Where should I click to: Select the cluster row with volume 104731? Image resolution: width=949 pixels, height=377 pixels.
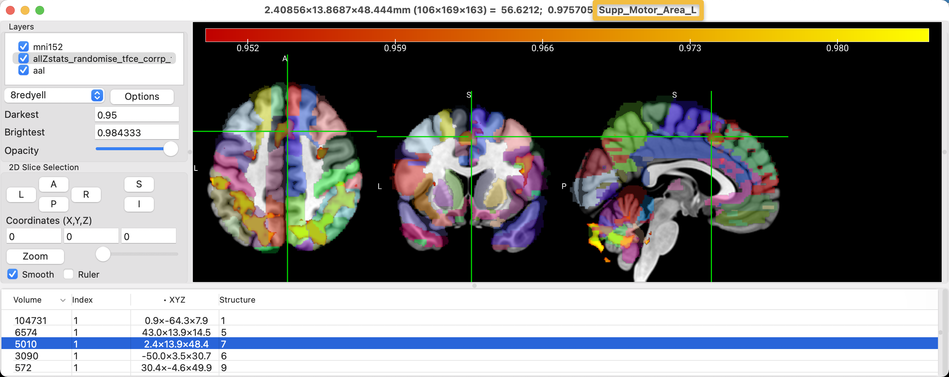470,320
